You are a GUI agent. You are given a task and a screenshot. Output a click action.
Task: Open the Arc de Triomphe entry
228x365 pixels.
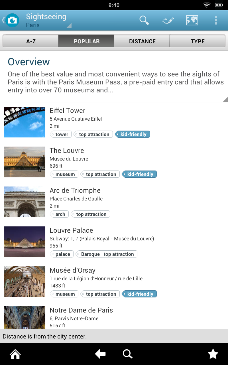114,202
